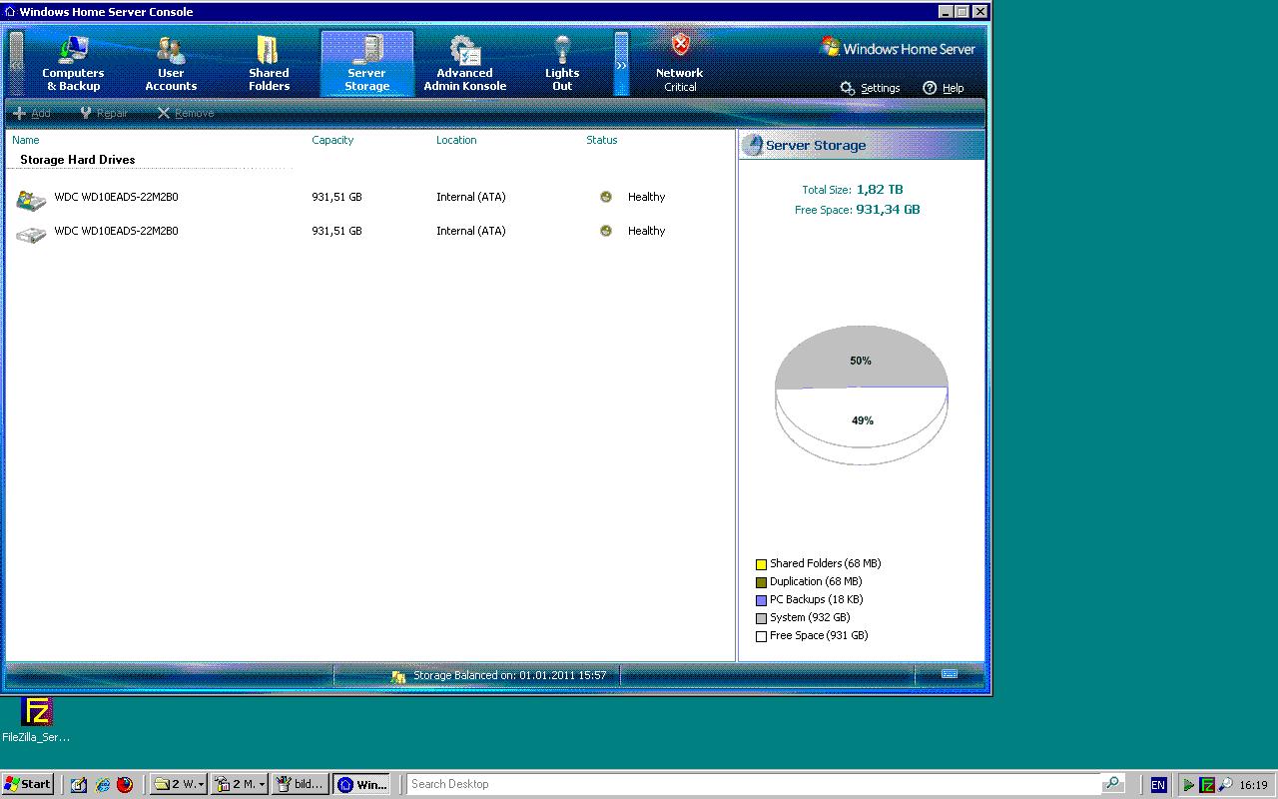Open the Windows Start menu
1278x799 pixels.
(x=28, y=784)
